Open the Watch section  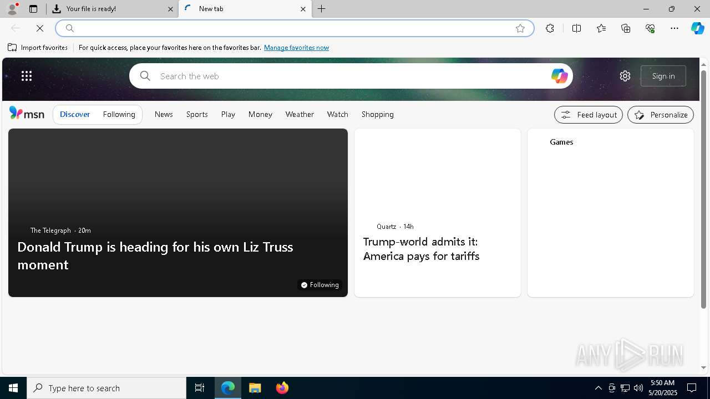338,114
